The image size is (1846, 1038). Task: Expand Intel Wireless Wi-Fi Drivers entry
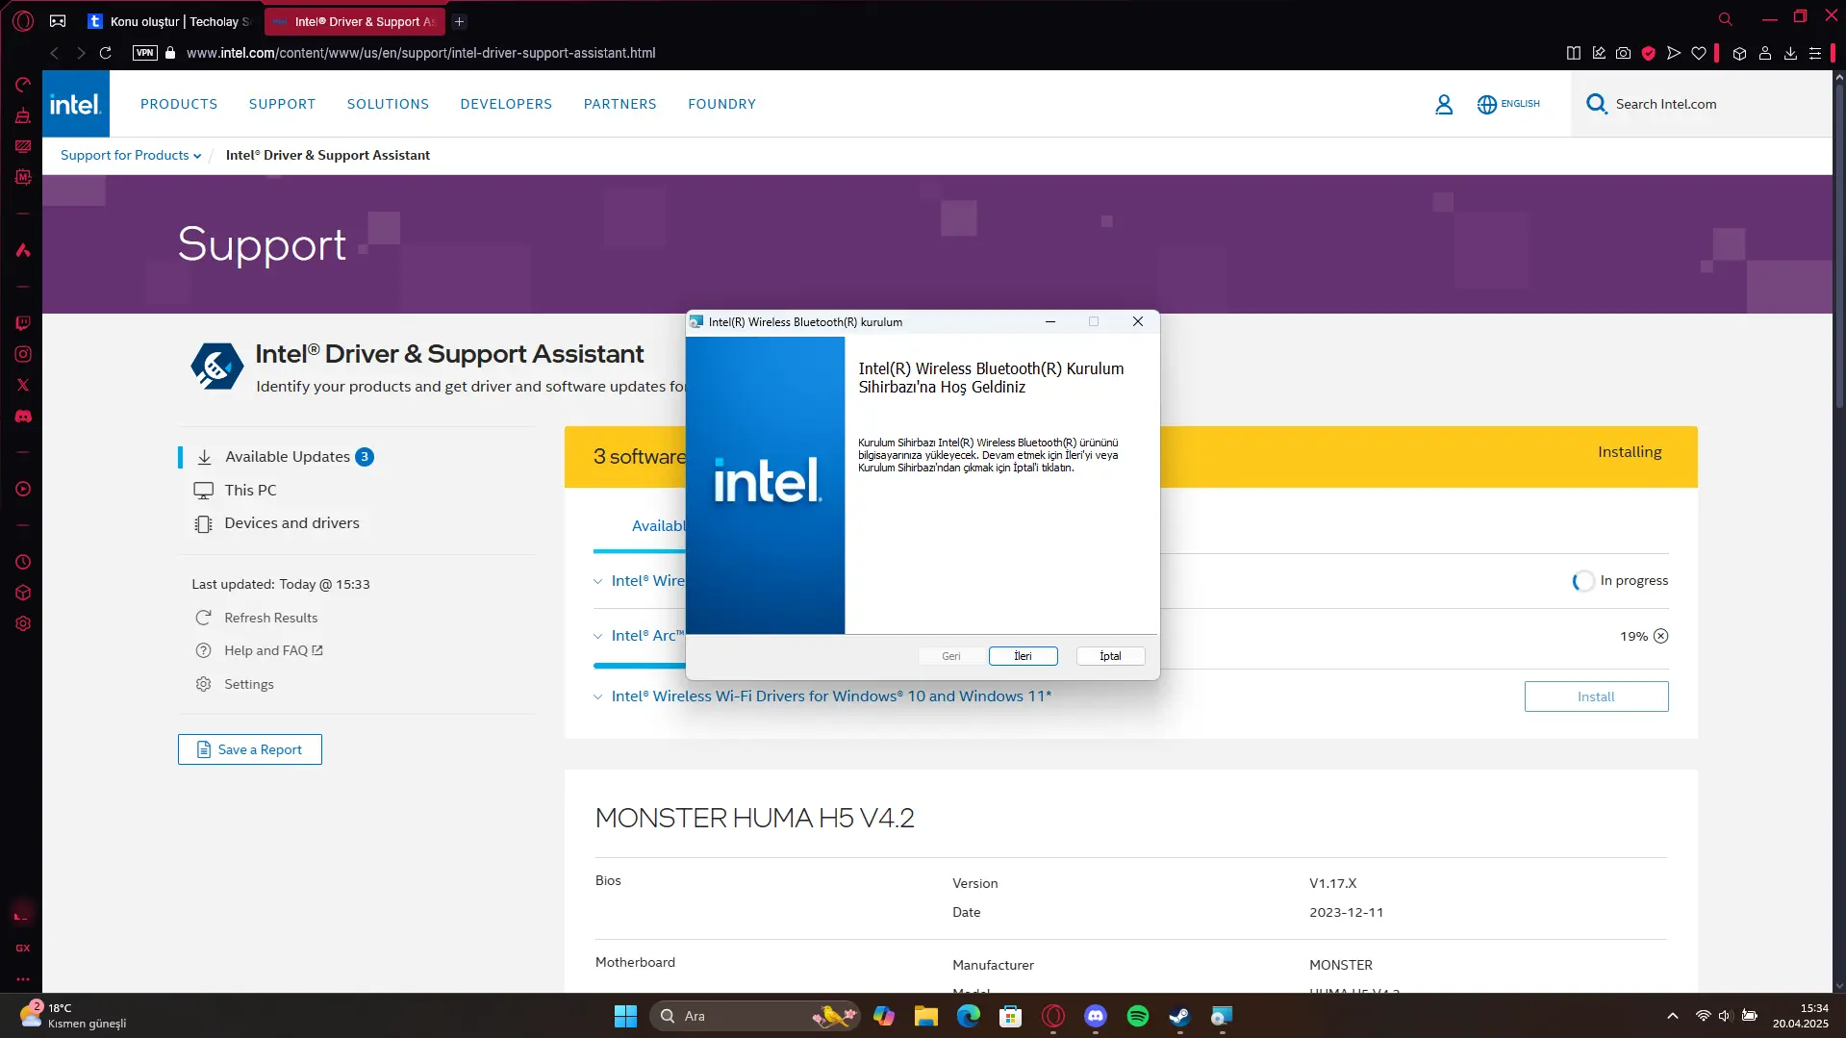coord(597,696)
